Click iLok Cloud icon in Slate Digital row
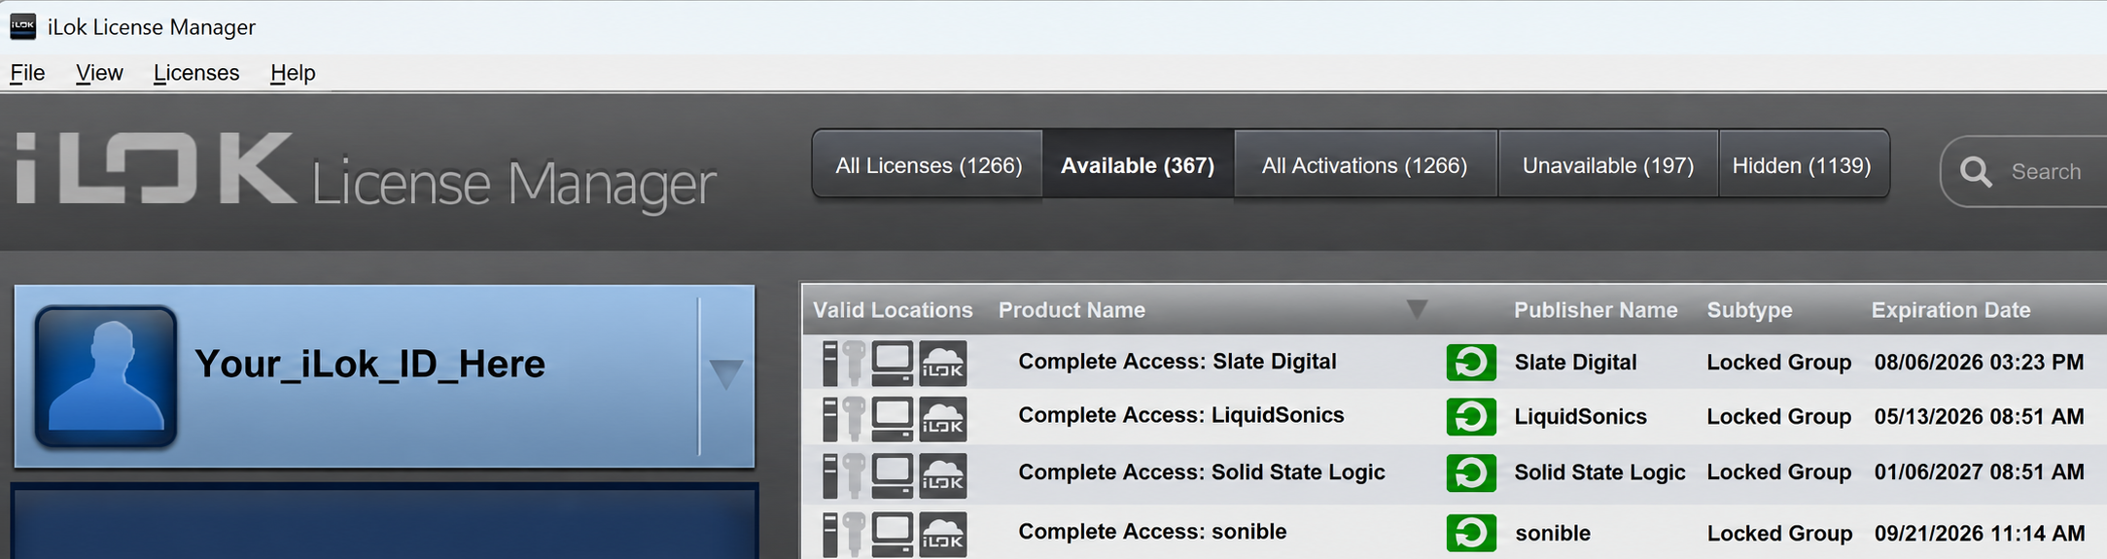This screenshot has height=559, width=2107. coord(943,363)
